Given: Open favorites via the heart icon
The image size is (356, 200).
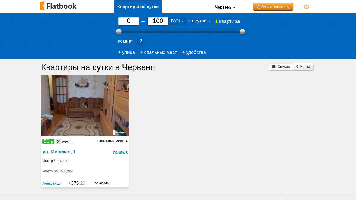Looking at the screenshot, I should tap(306, 7).
